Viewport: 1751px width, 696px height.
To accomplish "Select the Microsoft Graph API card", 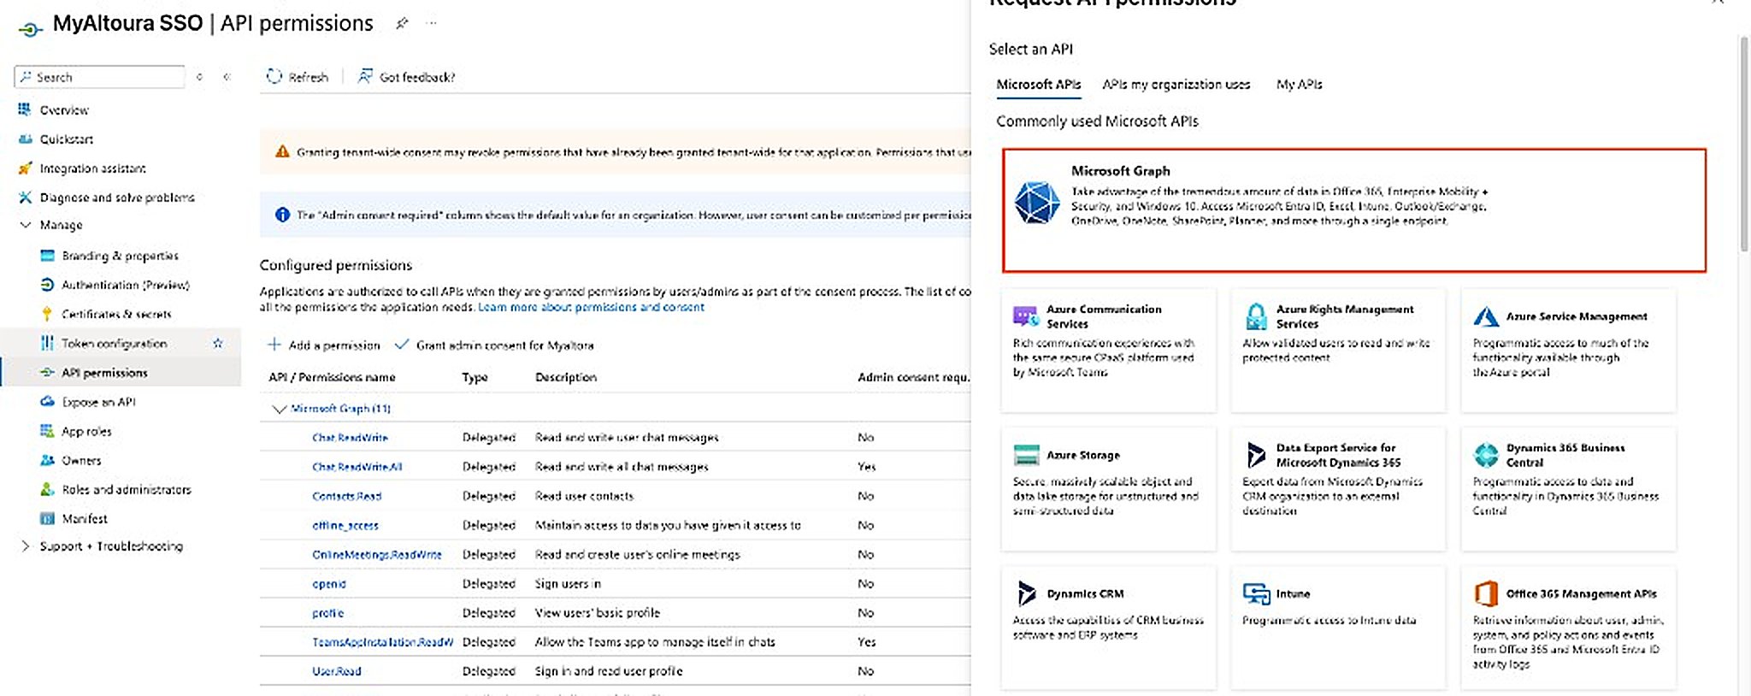I will (x=1353, y=210).
